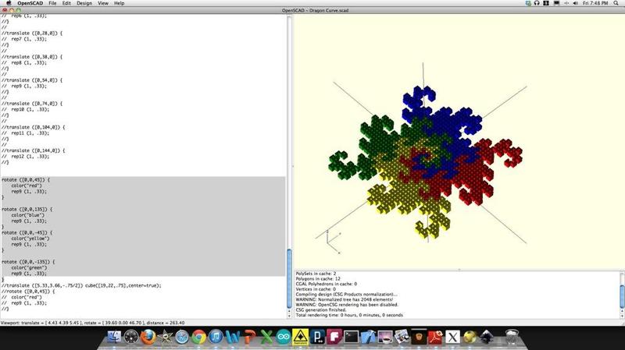The image size is (625, 350).
Task: Click the Viewport translate status bar text
Action: coord(92,323)
